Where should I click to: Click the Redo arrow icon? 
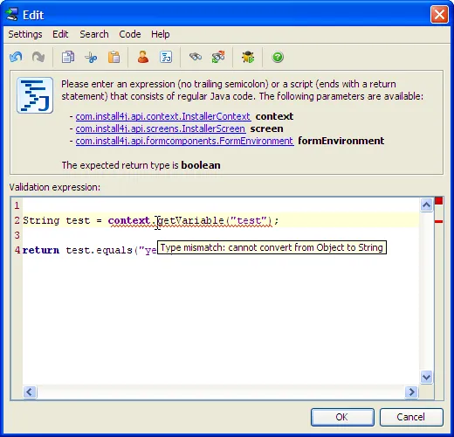click(x=38, y=57)
